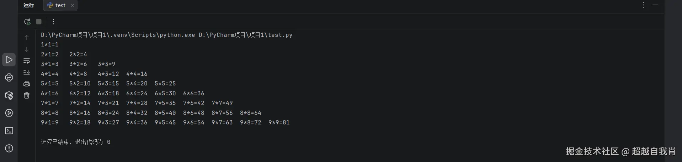Click the 运行 panel title

(29, 5)
